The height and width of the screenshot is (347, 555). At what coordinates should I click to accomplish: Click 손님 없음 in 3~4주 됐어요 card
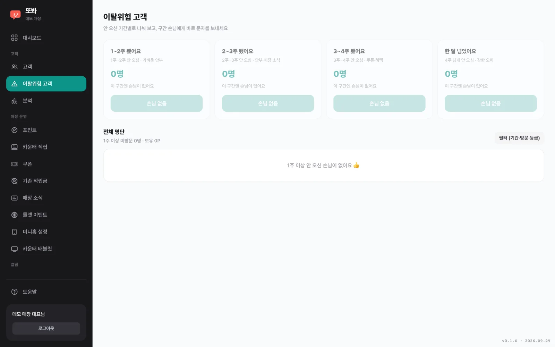pos(379,103)
